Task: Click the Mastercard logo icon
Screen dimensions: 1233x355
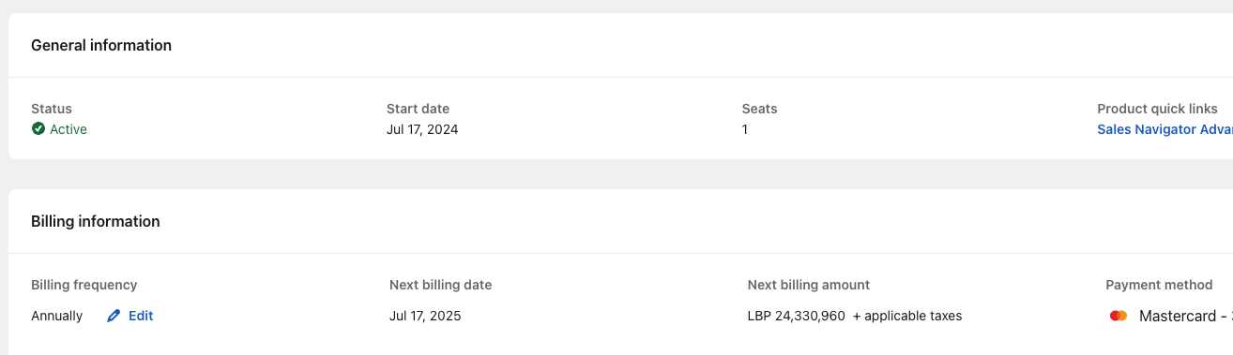Action: tap(1118, 316)
